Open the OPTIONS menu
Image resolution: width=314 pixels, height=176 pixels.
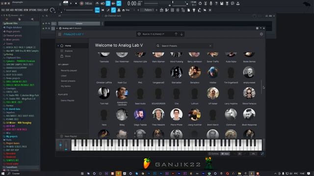pos(33,10)
